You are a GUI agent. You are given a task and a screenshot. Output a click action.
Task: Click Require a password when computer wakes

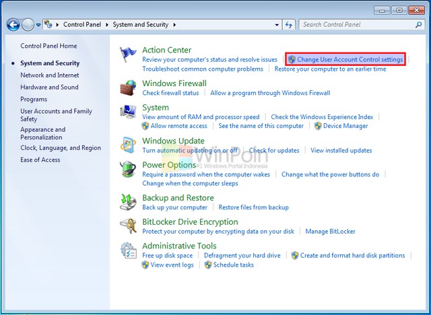point(206,175)
